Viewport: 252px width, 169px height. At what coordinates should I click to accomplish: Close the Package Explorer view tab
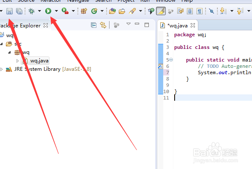[46, 25]
